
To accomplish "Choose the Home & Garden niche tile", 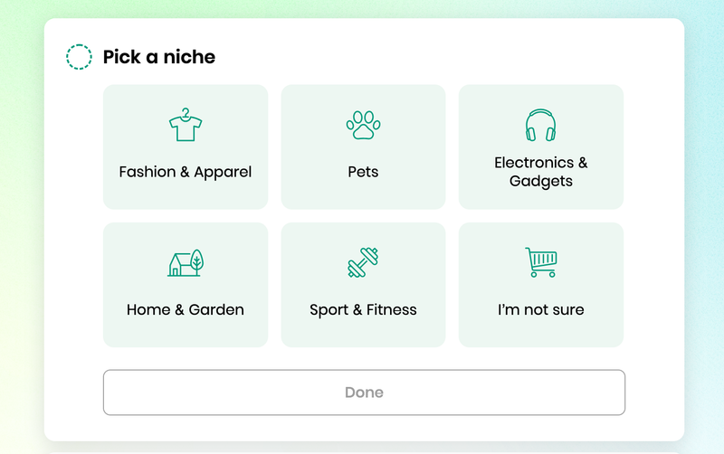I will pyautogui.click(x=186, y=285).
